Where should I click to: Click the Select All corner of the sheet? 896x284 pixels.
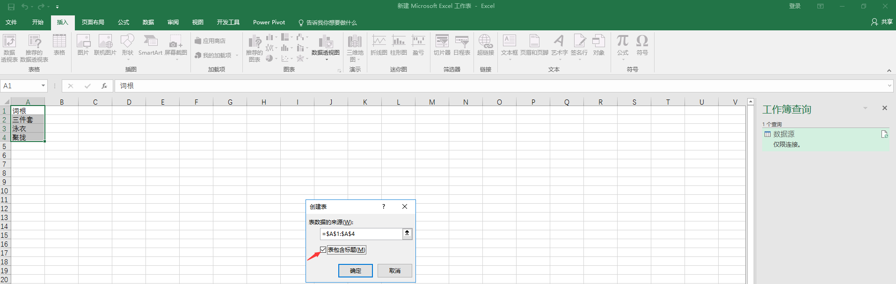click(6, 102)
